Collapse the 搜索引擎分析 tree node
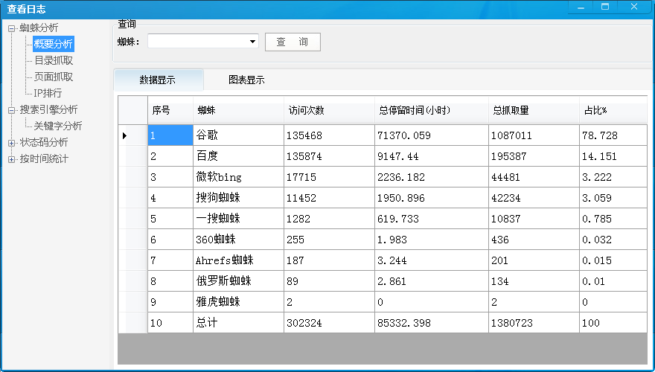This screenshot has width=655, height=372. pyautogui.click(x=11, y=111)
